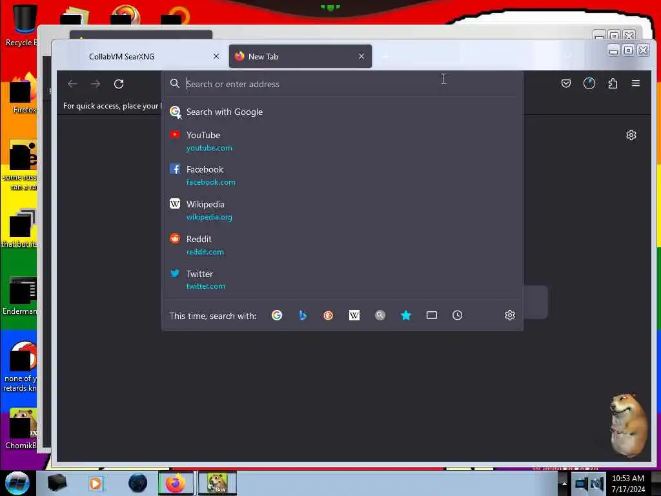Search bookmarks with the star icon
This screenshot has height=496, width=661.
406,315
